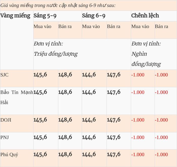Select SJC 147,6 sell price for 6-9

click(x=114, y=75)
